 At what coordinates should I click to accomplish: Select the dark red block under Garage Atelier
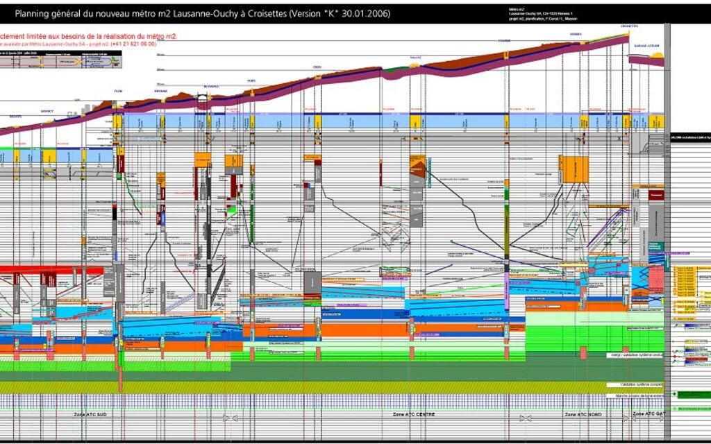(x=655, y=196)
